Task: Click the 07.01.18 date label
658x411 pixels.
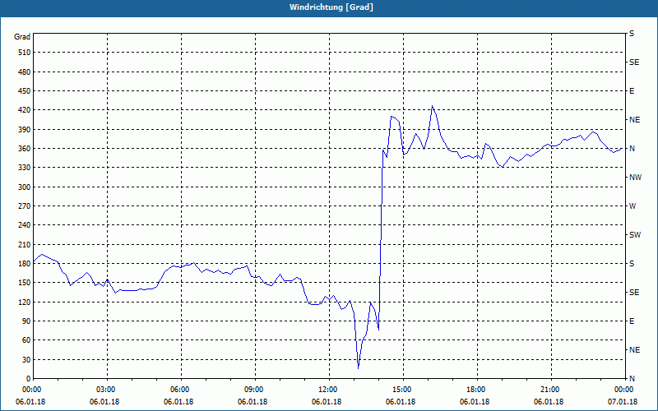Action: coord(623,402)
